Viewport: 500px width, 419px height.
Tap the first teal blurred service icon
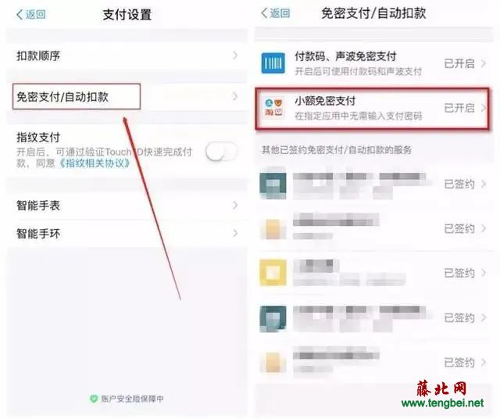[x=273, y=184]
